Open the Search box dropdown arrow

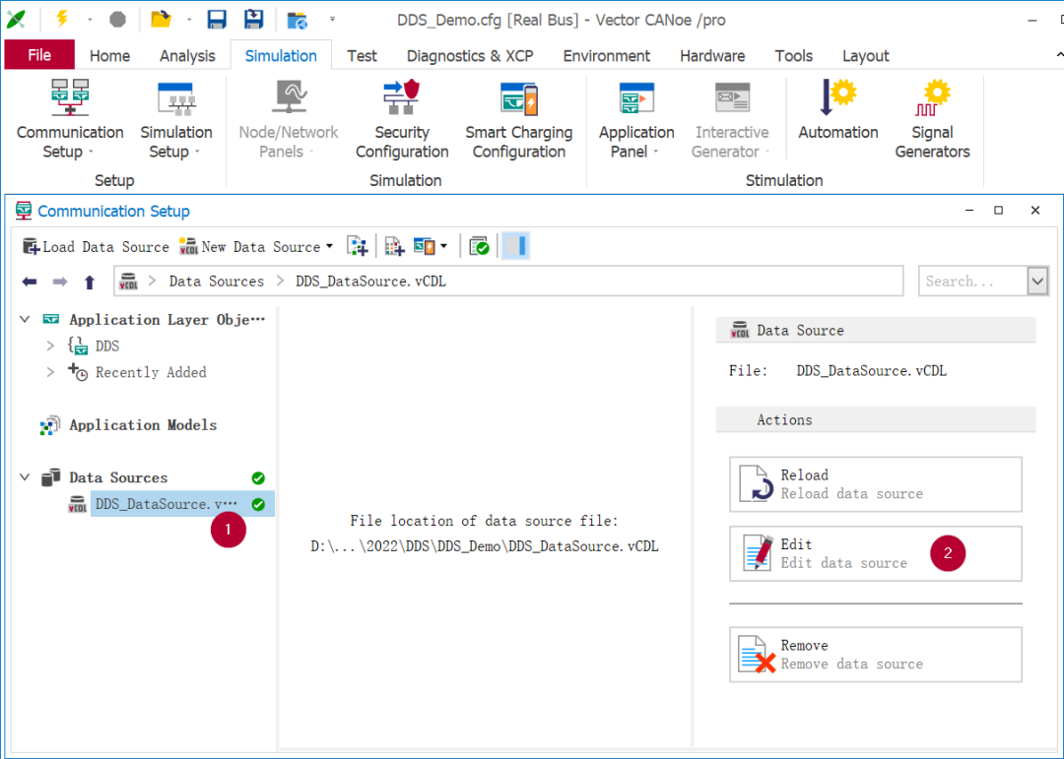1037,281
